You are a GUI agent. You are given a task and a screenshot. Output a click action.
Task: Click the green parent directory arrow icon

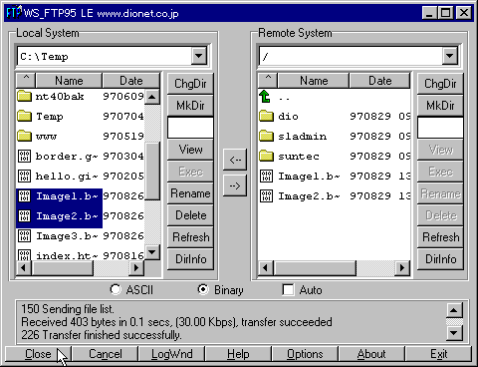pos(265,97)
